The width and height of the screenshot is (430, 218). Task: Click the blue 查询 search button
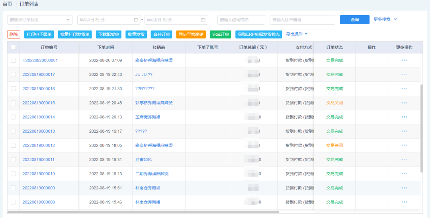coord(354,20)
